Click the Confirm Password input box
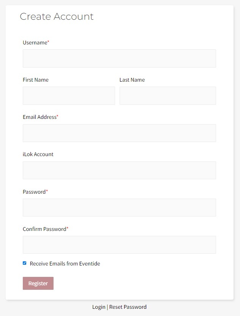The width and height of the screenshot is (240, 316). point(119,245)
